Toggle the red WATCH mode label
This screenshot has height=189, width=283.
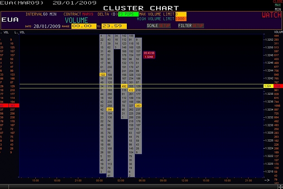pos(271,15)
